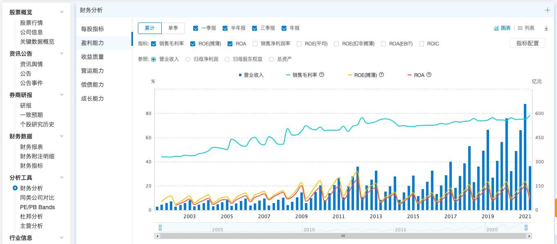The image size is (557, 244).
Task: Click the 销售毛利率 help question-mark icon
Action: click(322, 75)
